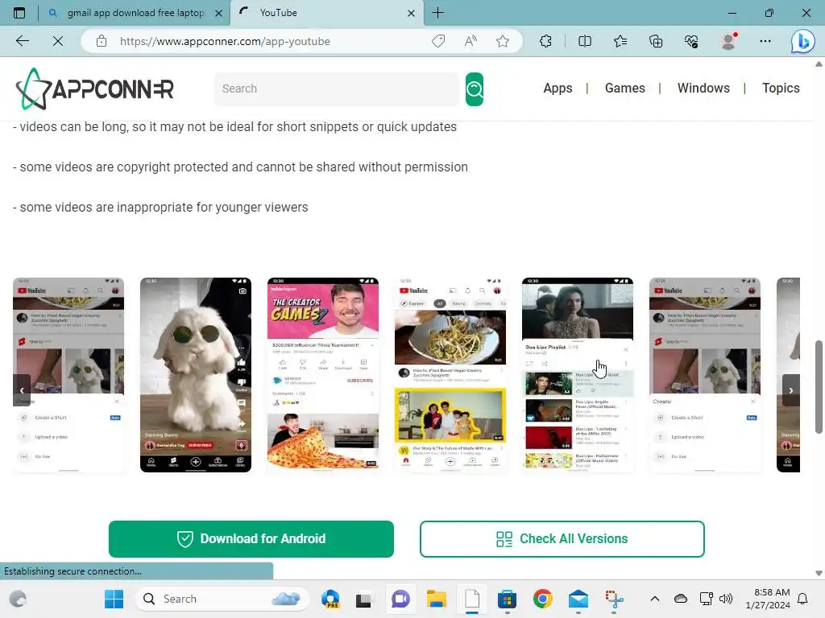Open the Task View taskbar icon
The width and height of the screenshot is (825, 618).
[363, 599]
